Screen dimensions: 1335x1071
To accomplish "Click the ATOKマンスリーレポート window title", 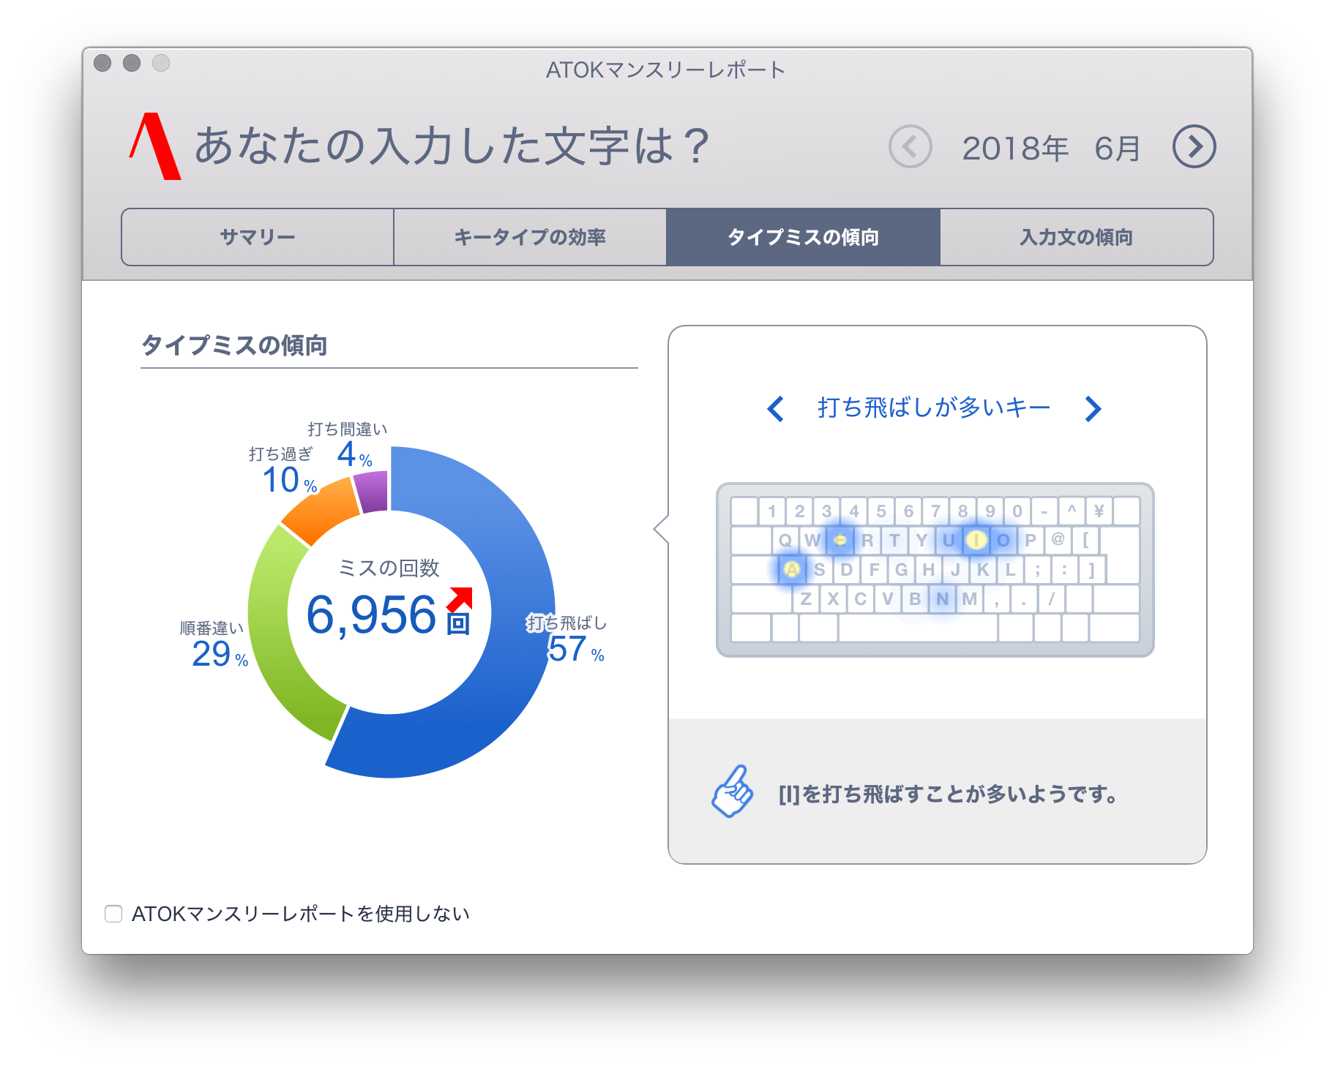I will coord(665,69).
